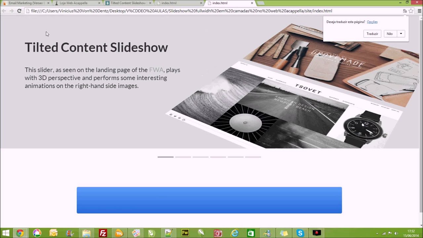Bookmark this page with the star icon
The height and width of the screenshot is (238, 423).
tap(411, 11)
